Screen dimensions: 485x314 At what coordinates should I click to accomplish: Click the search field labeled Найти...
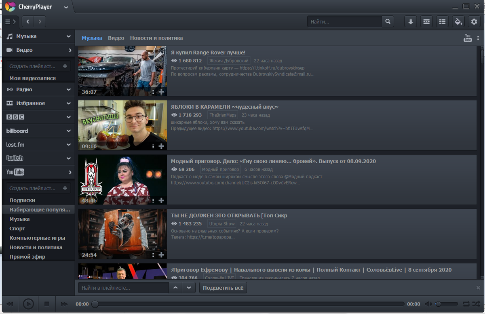[x=344, y=21]
